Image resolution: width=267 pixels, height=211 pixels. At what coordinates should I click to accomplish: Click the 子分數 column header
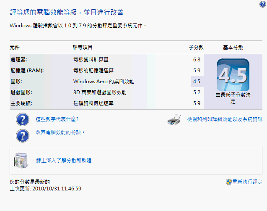(x=196, y=47)
